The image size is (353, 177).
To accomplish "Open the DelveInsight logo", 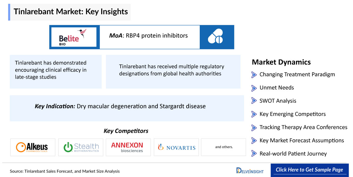I will (x=249, y=171).
